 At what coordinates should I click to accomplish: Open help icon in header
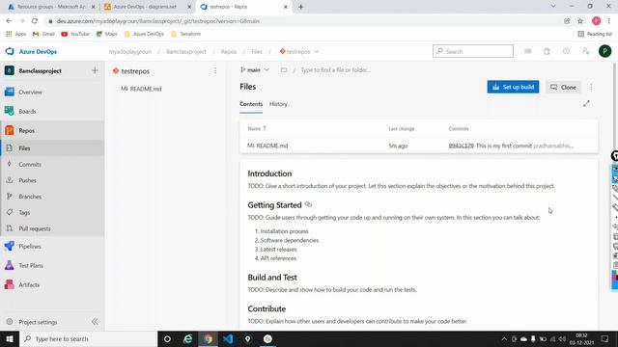pos(566,51)
